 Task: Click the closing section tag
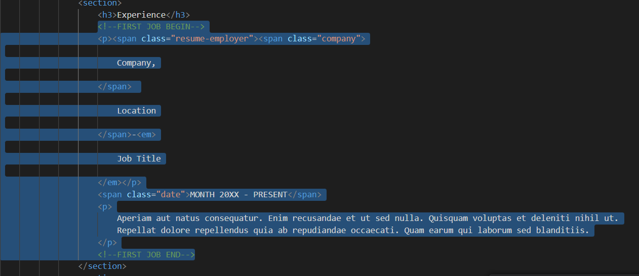(102, 266)
